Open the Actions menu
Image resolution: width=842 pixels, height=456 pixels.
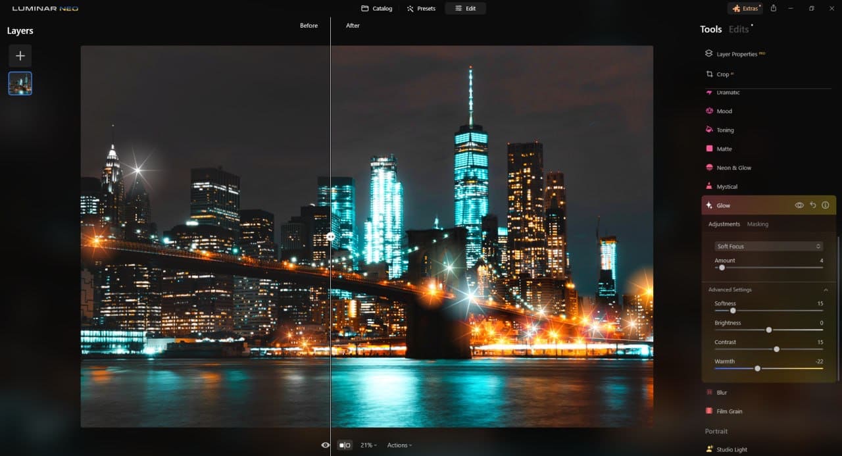[x=399, y=445]
